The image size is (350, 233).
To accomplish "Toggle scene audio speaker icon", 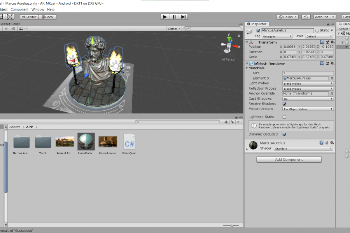I will coord(13,28).
